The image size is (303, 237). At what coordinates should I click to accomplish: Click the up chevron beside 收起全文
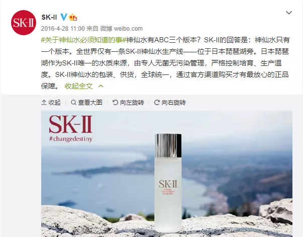pos(101,86)
